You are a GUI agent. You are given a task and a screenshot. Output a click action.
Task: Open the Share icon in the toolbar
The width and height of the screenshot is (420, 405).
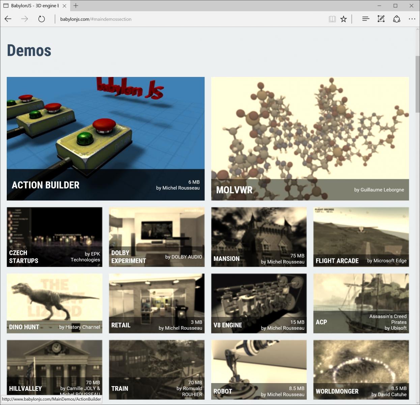pos(397,19)
